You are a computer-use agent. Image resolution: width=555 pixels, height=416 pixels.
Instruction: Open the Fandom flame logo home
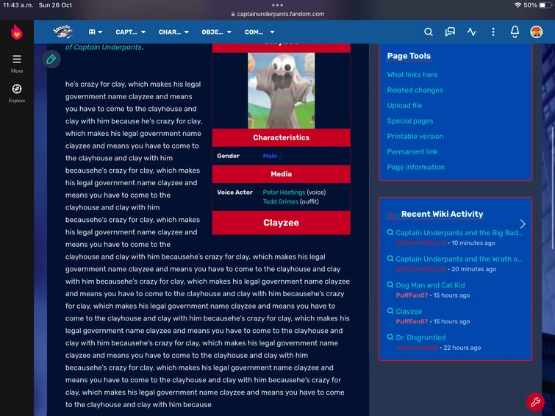pyautogui.click(x=17, y=32)
